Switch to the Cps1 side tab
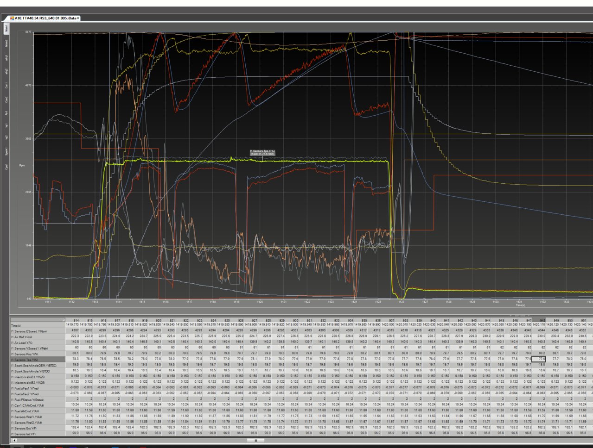The width and height of the screenshot is (593, 448). [x=6, y=166]
